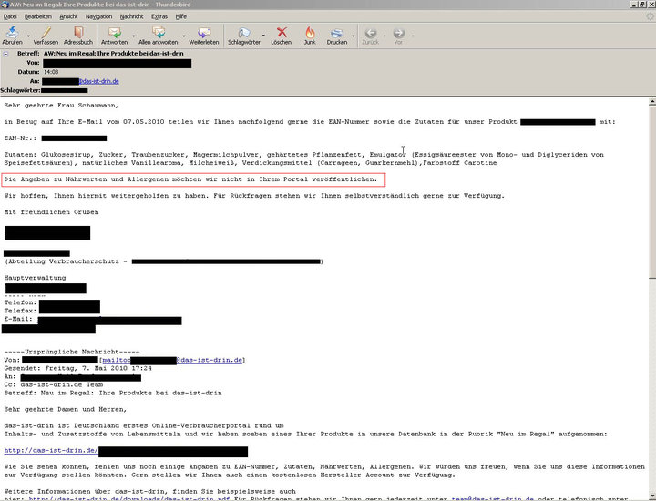
Task: Forward message with Weiterleiten
Action: (204, 36)
